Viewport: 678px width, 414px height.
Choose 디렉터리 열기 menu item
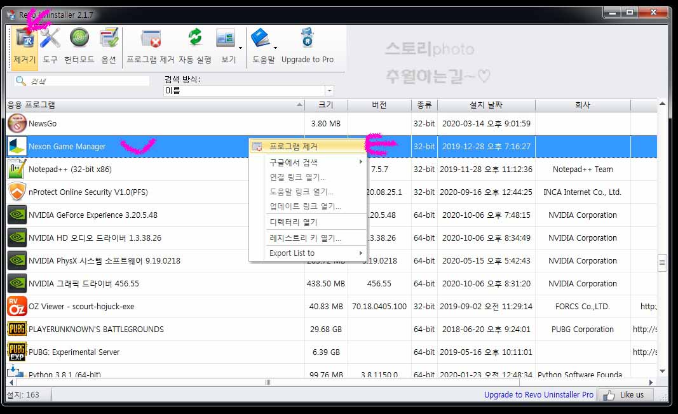[308, 222]
